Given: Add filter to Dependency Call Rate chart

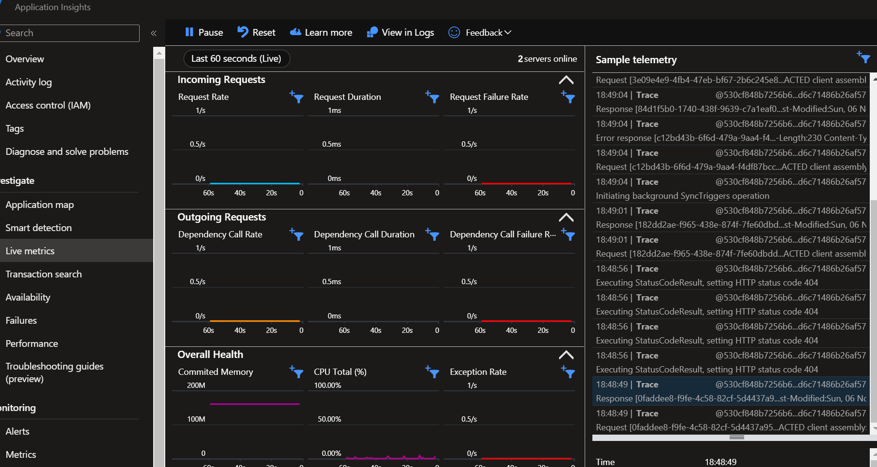Looking at the screenshot, I should click(x=297, y=234).
